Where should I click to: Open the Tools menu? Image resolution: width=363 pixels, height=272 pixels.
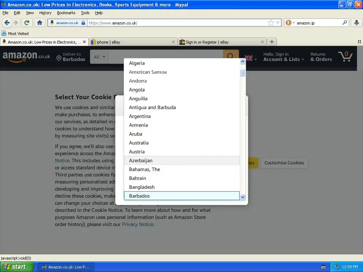(x=85, y=13)
